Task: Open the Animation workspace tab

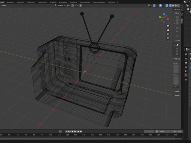Action: pyautogui.click(x=63, y=2)
